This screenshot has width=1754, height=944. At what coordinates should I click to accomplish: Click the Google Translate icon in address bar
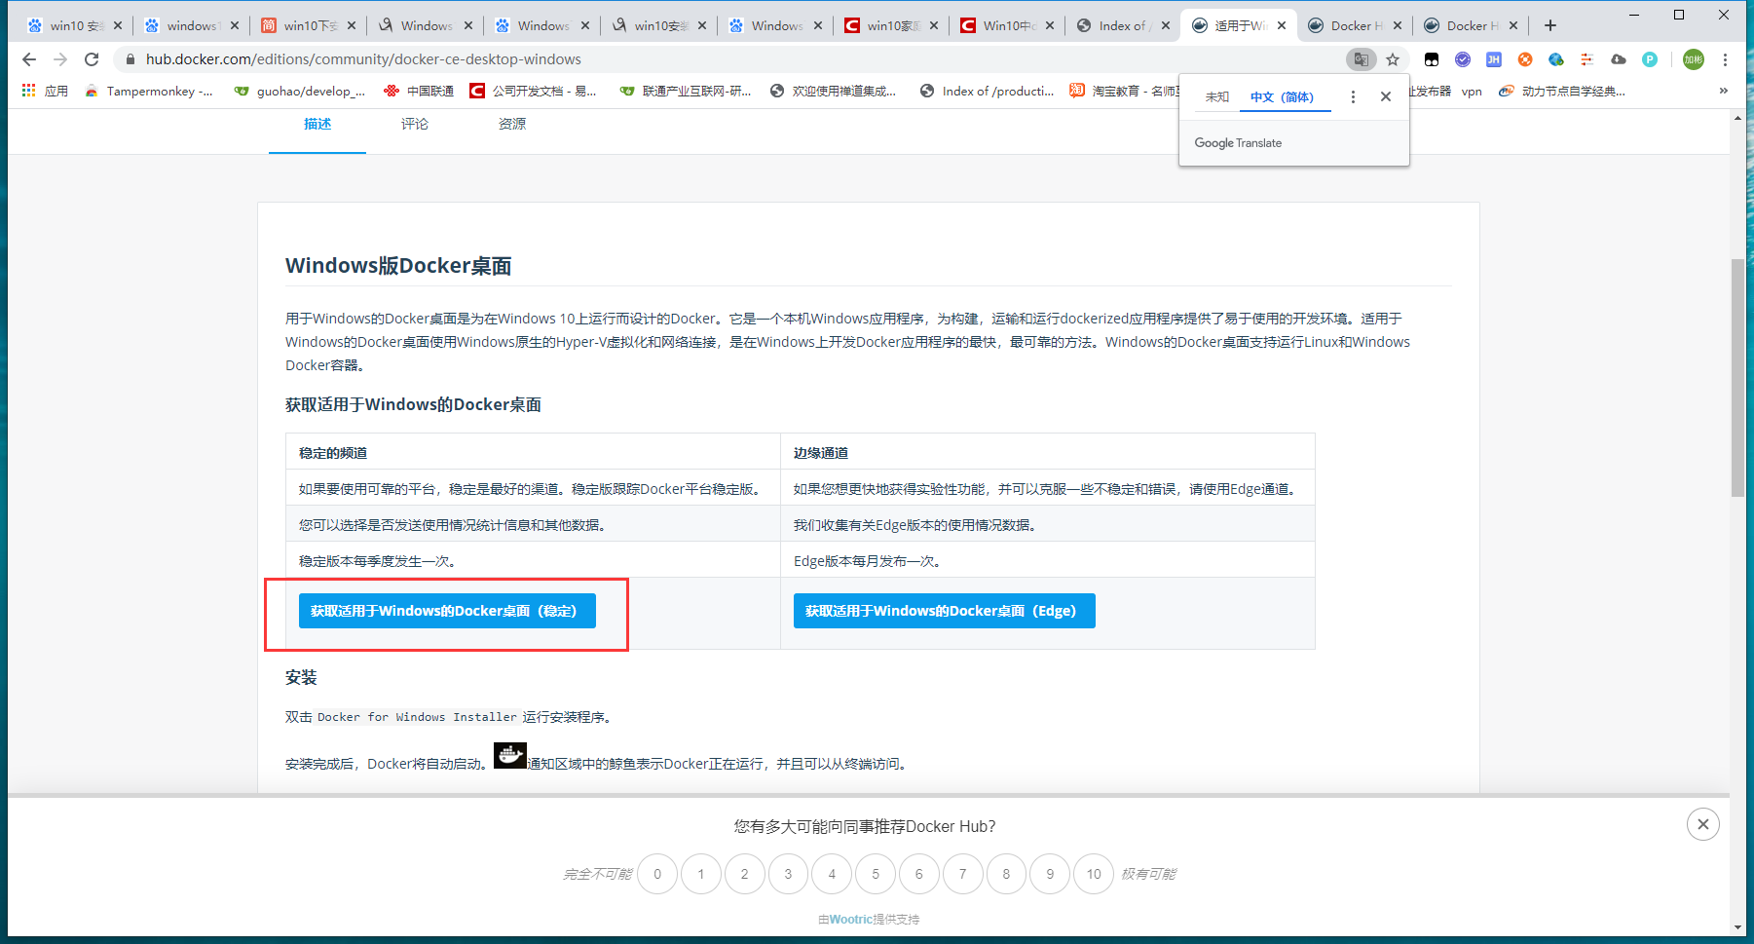coord(1362,59)
